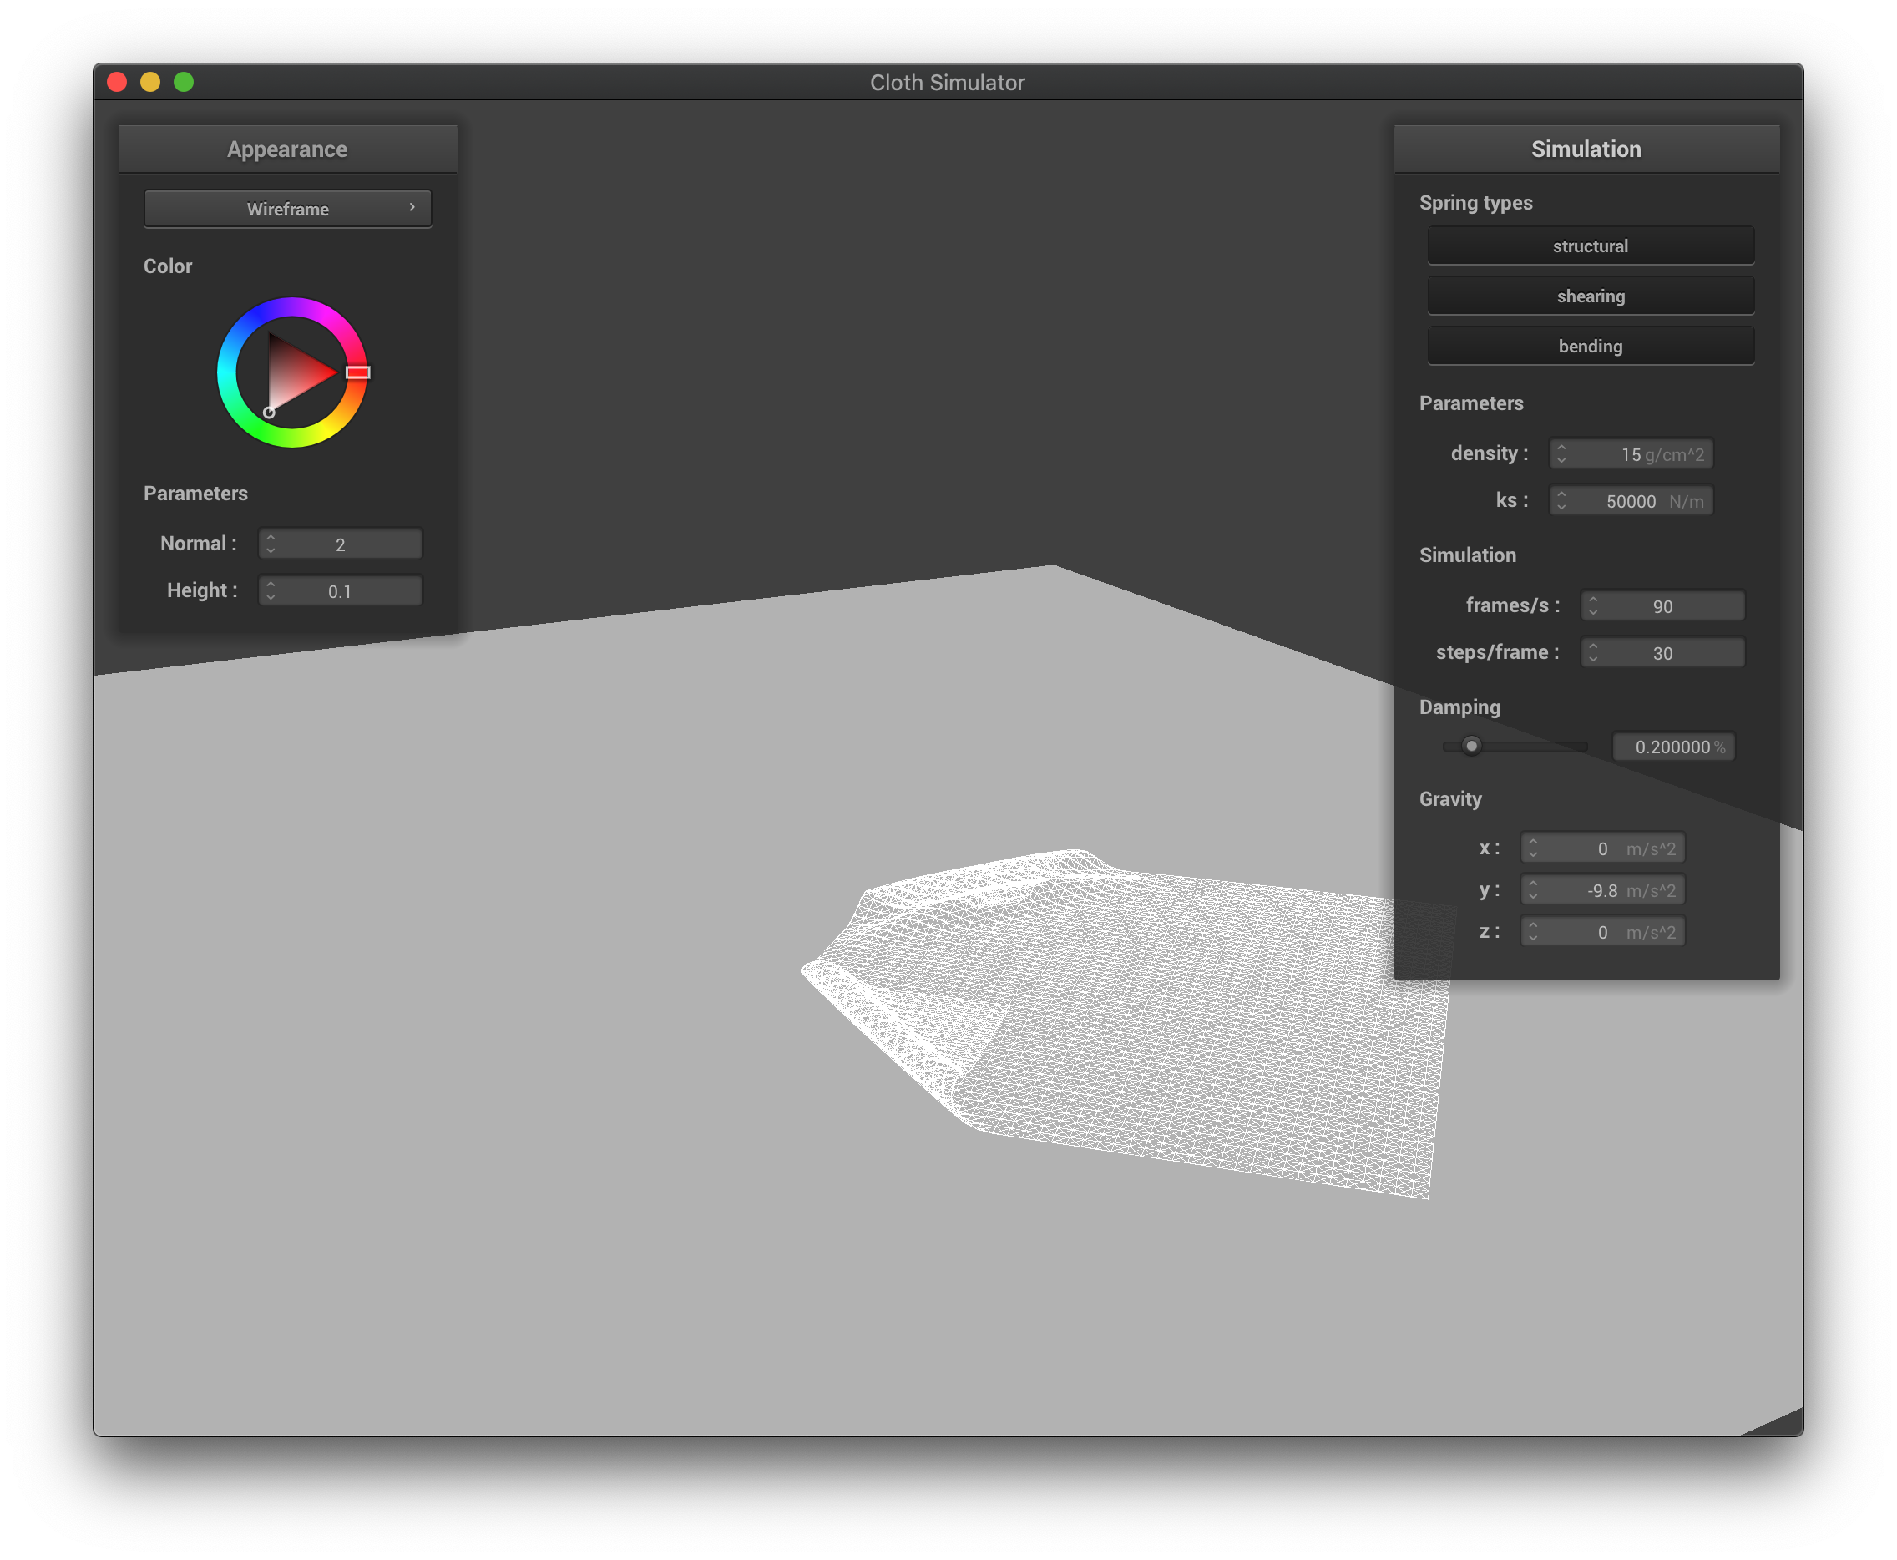Click the gravity x stepper arrows
Viewport: 1897px width, 1560px height.
[x=1532, y=848]
